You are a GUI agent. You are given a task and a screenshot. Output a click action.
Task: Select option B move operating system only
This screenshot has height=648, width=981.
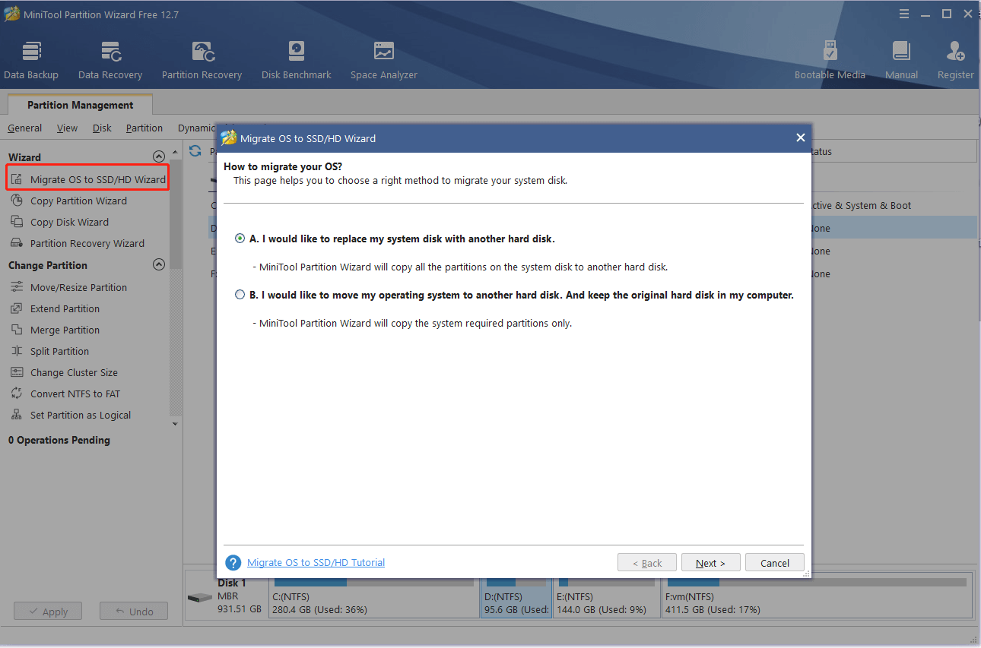[x=240, y=295]
